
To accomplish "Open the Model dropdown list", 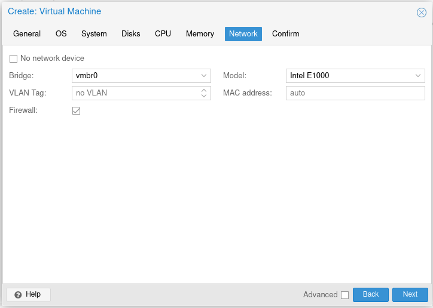I will tap(418, 76).
